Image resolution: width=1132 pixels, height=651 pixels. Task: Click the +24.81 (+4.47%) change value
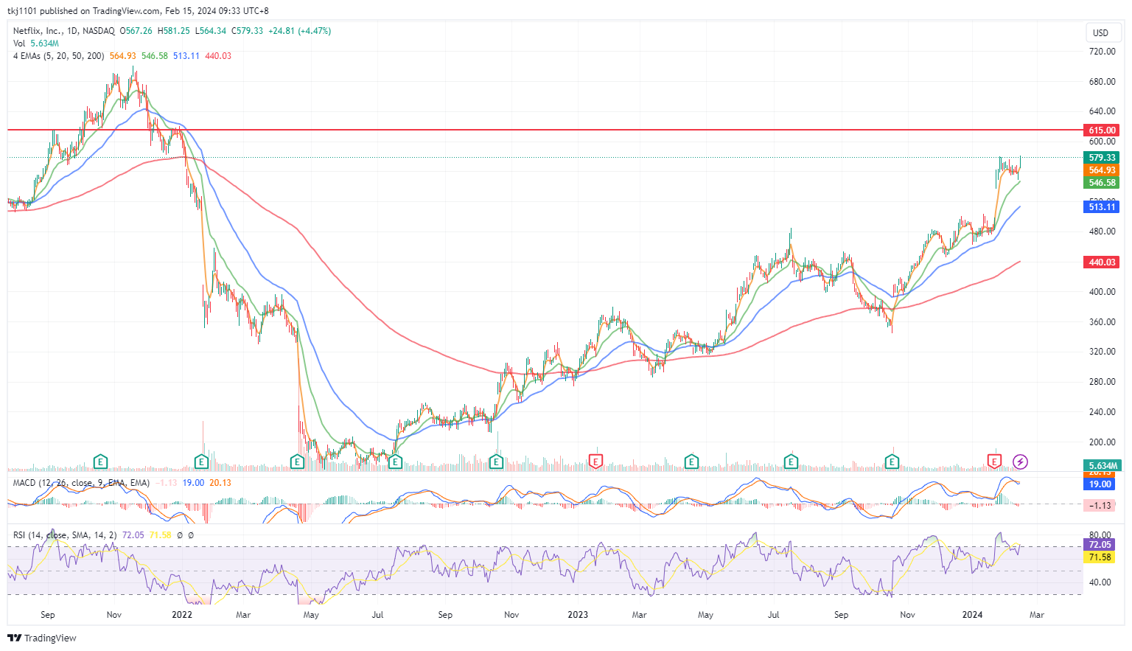pos(299,31)
